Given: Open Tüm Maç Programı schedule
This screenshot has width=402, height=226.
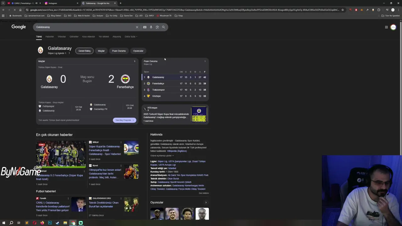Looking at the screenshot, I should tap(124, 120).
